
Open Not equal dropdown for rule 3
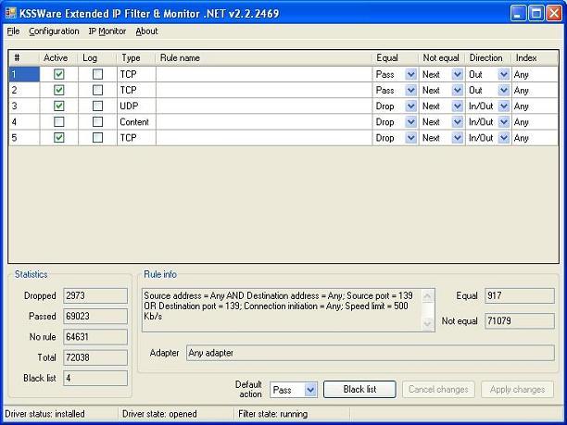tap(457, 106)
